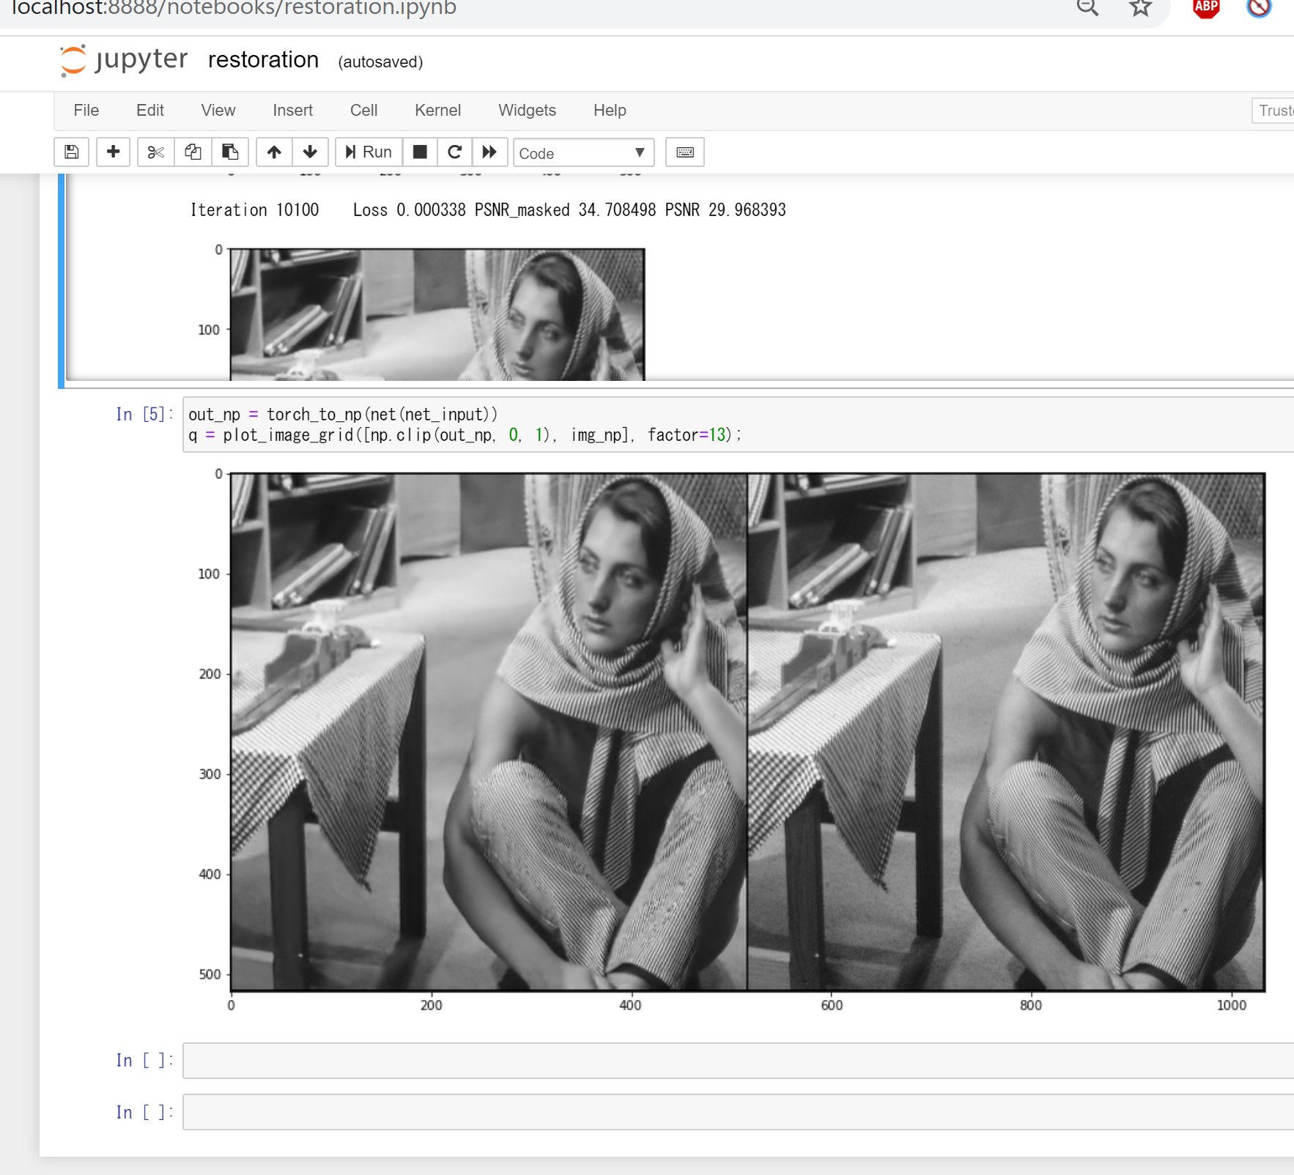Open the Cell menu
This screenshot has height=1175, width=1294.
pos(363,110)
